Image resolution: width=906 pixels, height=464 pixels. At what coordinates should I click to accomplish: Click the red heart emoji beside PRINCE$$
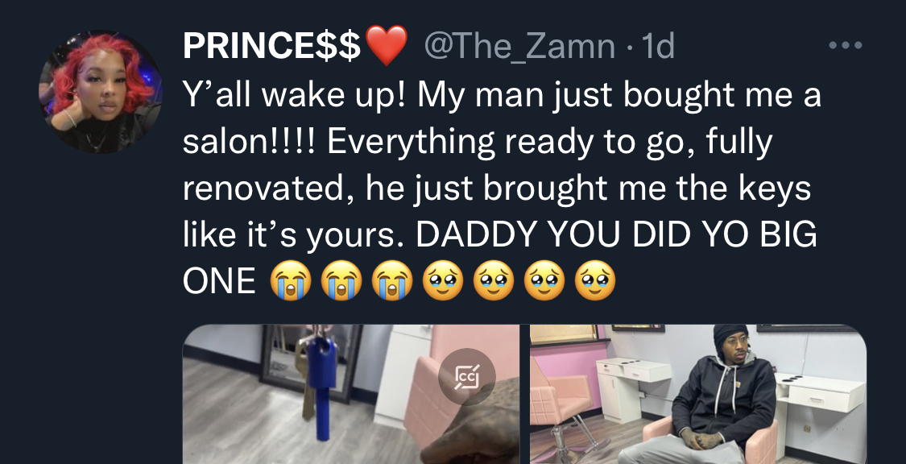point(387,46)
